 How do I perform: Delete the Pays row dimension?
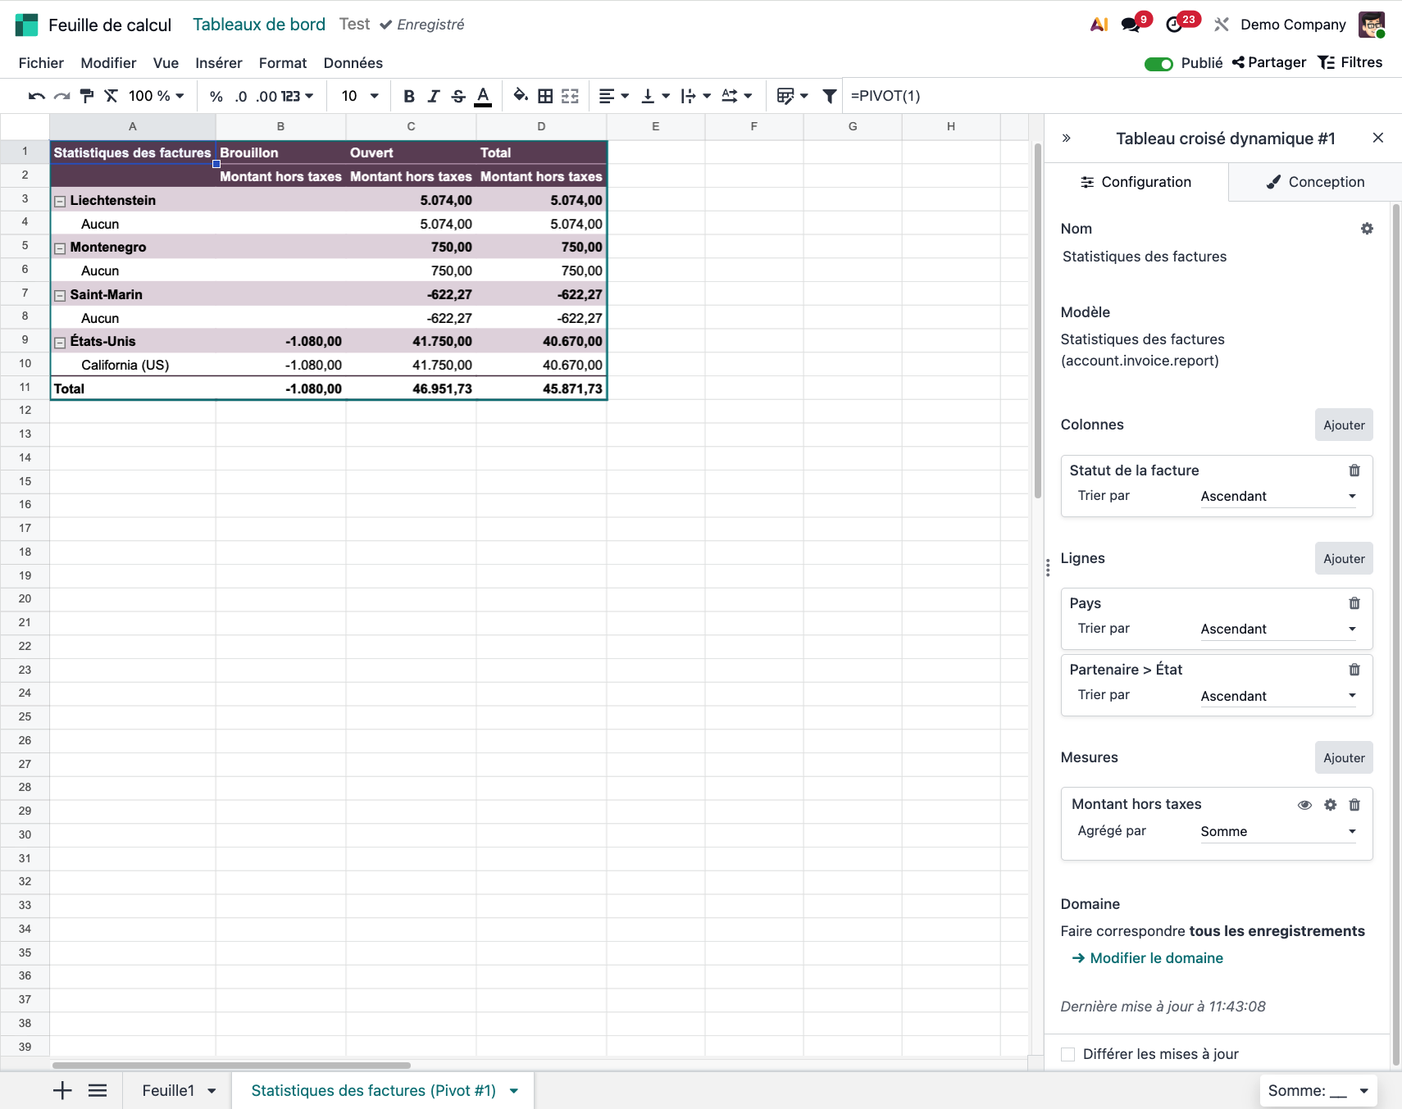(x=1354, y=603)
